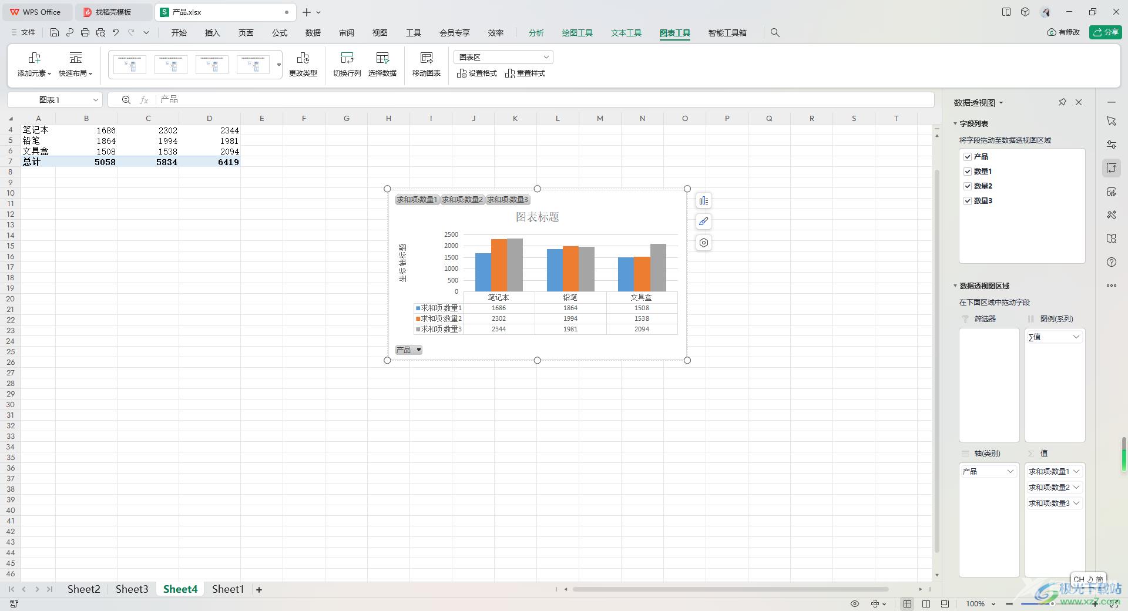Click the Print icon in quick toolbar
The image size is (1128, 611).
[x=85, y=33]
